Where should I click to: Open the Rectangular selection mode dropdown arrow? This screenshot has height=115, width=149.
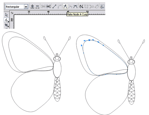coord(26,7)
